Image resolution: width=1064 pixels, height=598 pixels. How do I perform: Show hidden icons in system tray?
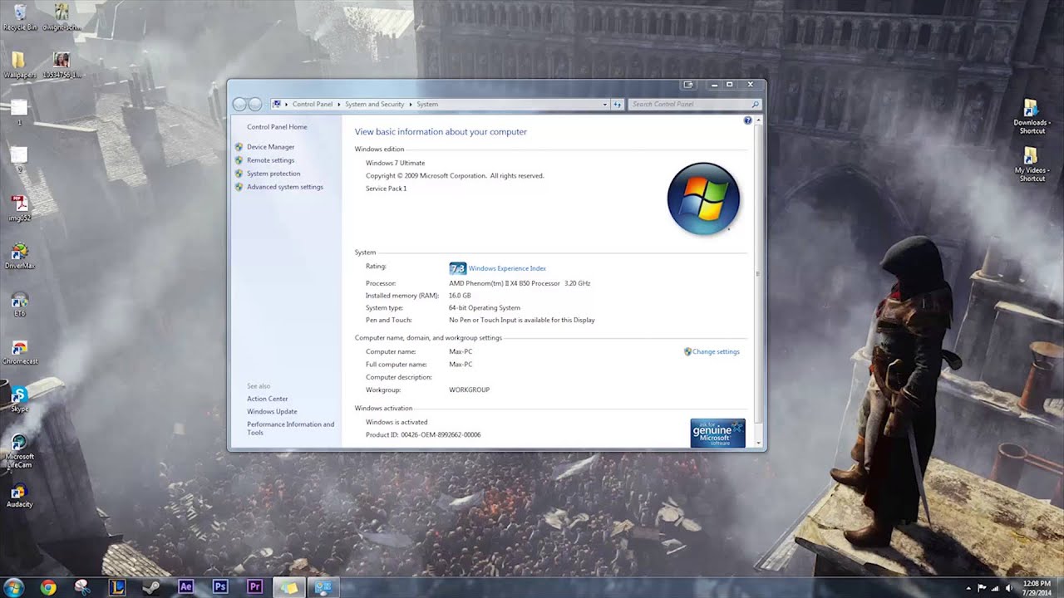pyautogui.click(x=968, y=588)
